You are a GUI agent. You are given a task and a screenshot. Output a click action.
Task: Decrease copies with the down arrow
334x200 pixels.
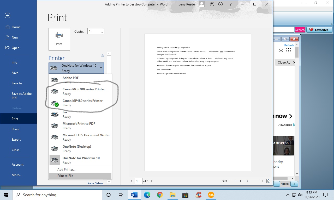[102, 33]
